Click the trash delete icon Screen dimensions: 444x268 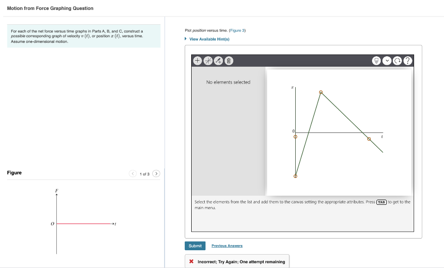click(x=228, y=61)
